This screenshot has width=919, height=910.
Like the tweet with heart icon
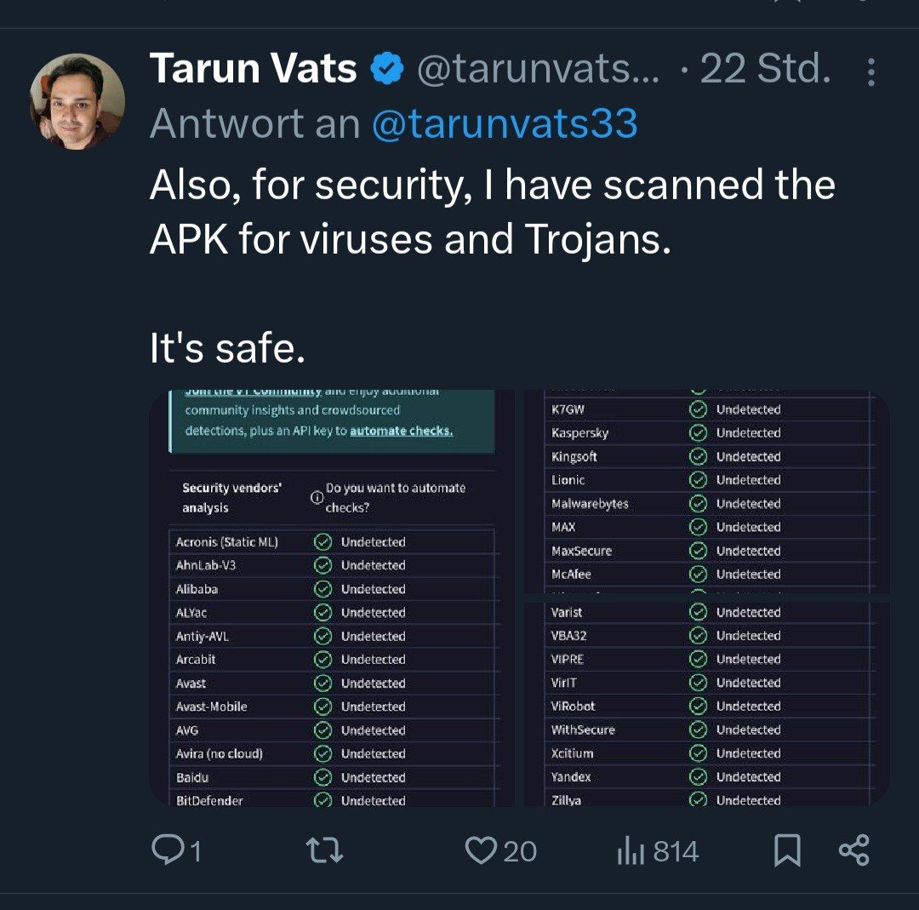click(x=482, y=850)
